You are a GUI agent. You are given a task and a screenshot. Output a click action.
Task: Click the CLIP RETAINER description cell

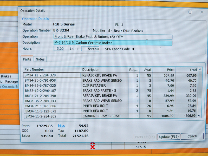tap(105, 86)
